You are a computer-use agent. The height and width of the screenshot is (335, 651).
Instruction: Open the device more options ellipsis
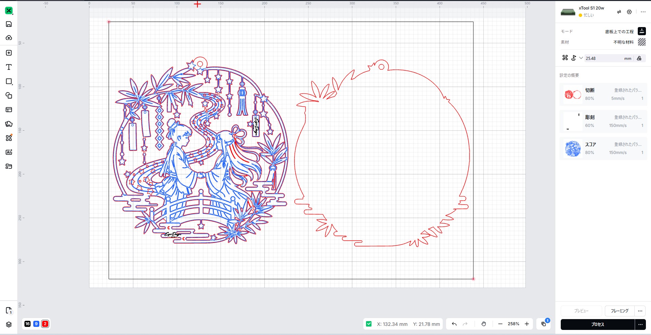point(643,12)
